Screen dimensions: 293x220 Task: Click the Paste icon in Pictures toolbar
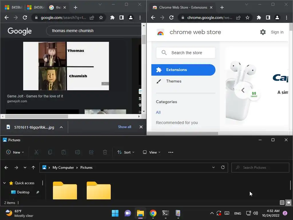[x=64, y=152]
